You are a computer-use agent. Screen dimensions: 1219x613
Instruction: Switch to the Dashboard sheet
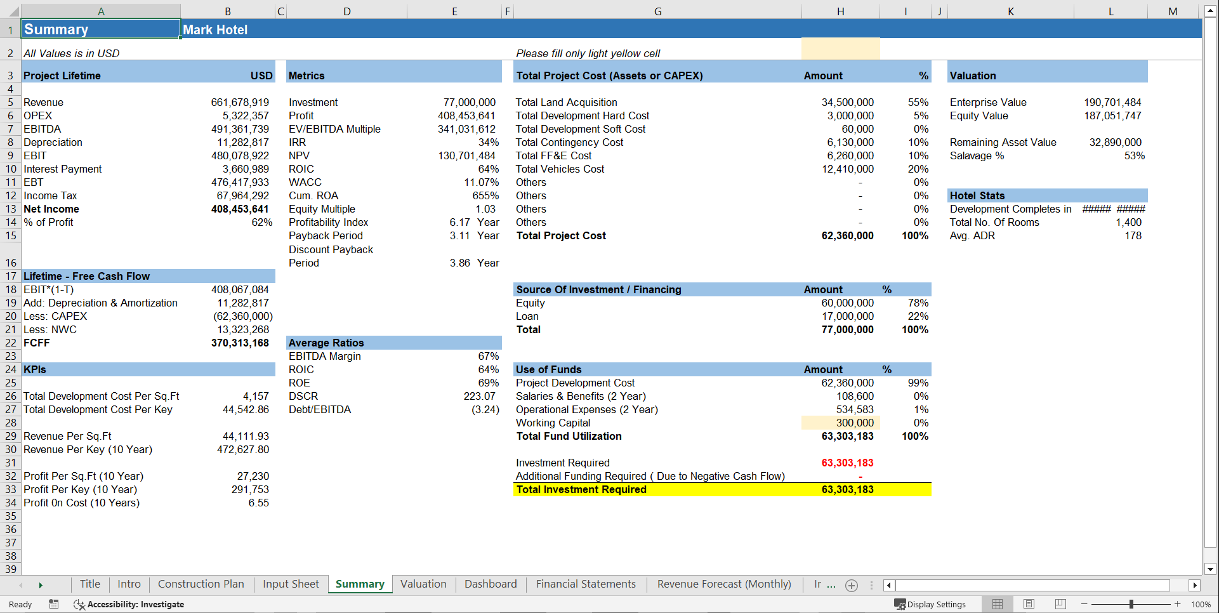(x=490, y=584)
